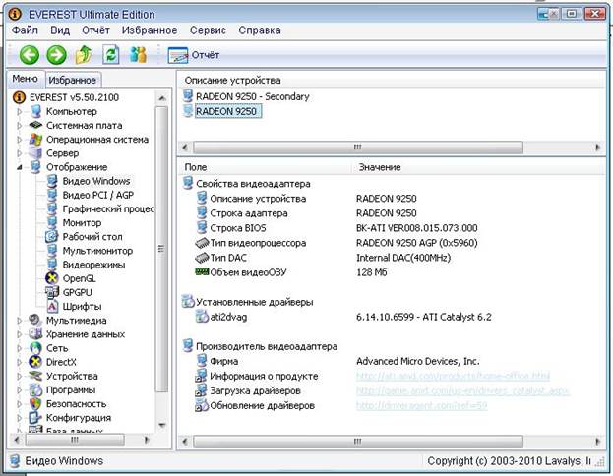This screenshot has width=613, height=476.
Task: Switch to the Меню tab
Action: 25,79
